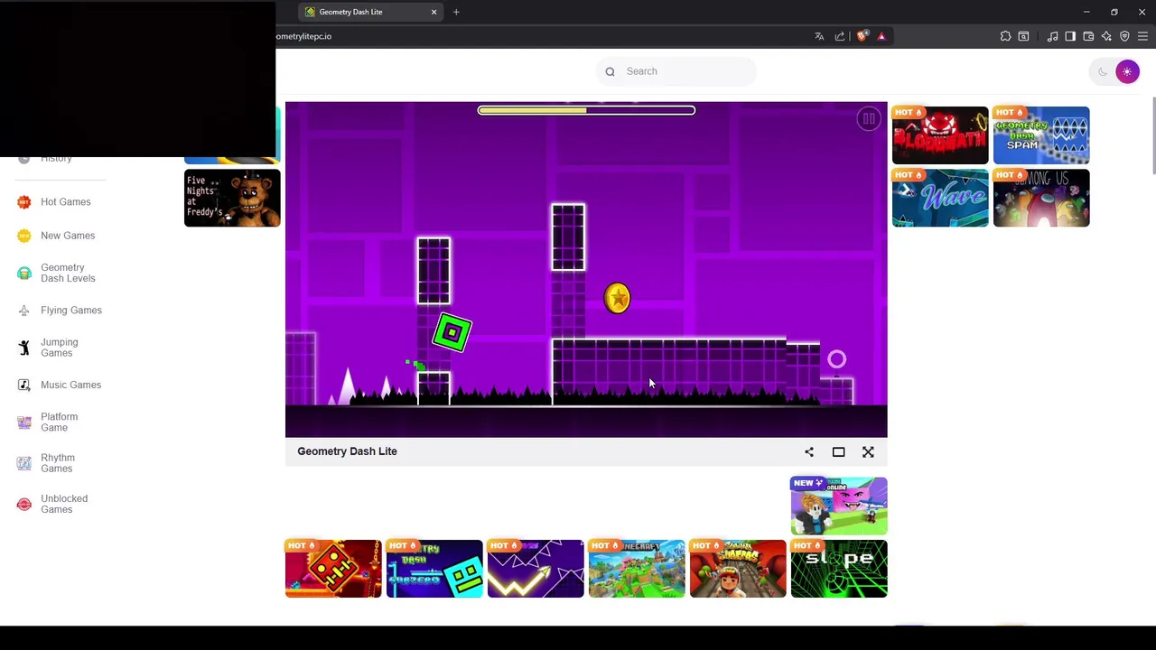This screenshot has height=650, width=1156.
Task: Click the Music Games note icon
Action: click(x=24, y=385)
